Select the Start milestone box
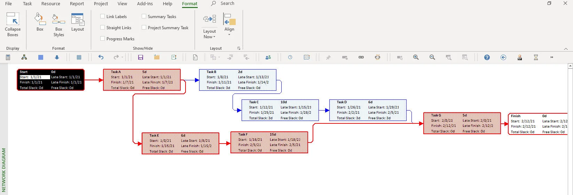Viewport: 573px width, 195px height. click(51, 80)
